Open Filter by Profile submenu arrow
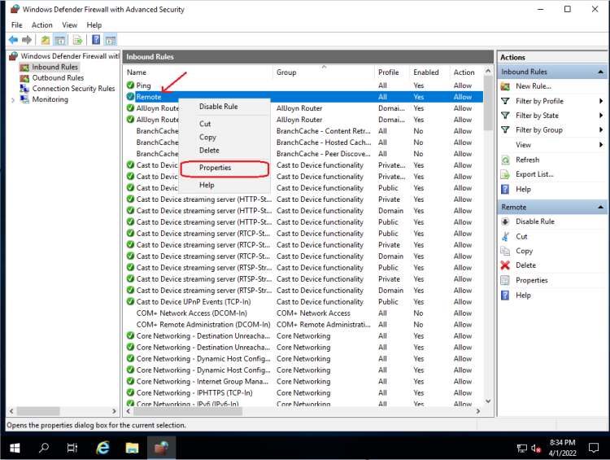 click(x=601, y=101)
